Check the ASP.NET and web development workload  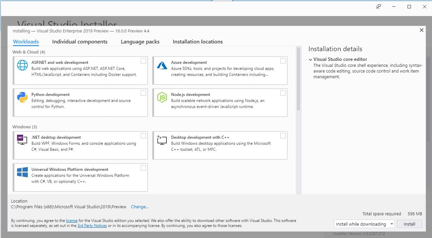143,61
